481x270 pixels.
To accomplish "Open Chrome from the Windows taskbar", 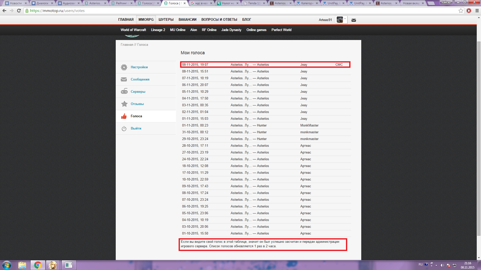I will click(x=38, y=265).
